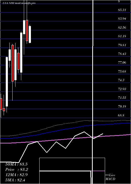The width and height of the screenshot is (131, 184).
Task: Click the 85.31 price axis label
Action: click(122, 10)
